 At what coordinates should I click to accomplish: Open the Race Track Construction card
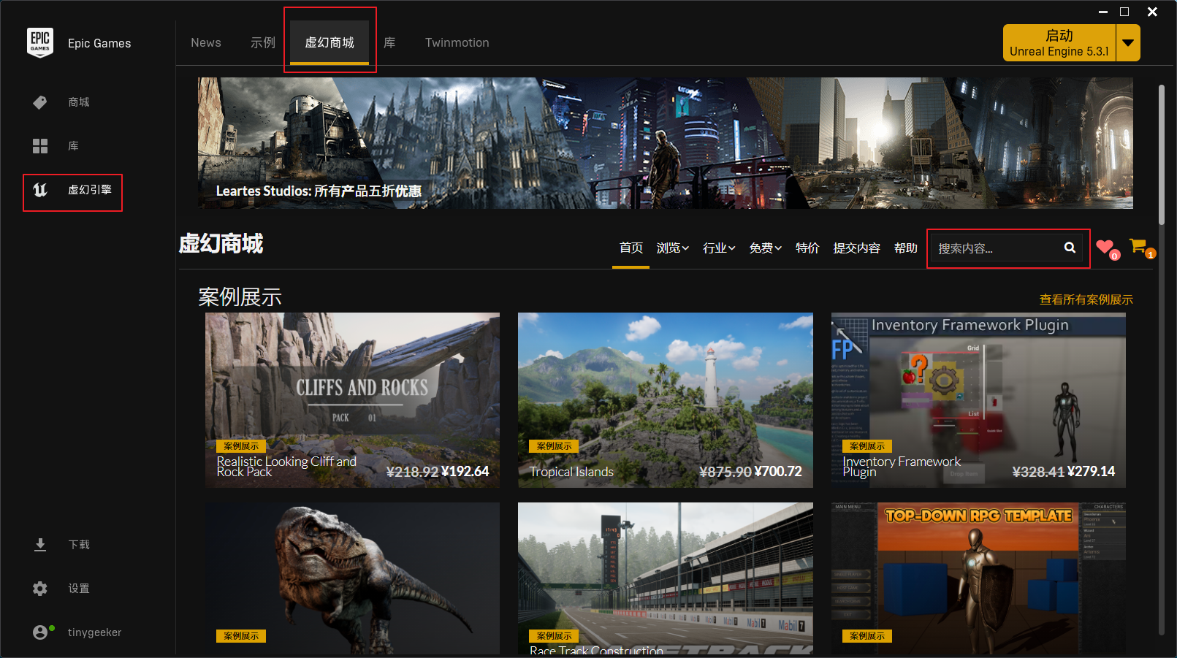[666, 578]
